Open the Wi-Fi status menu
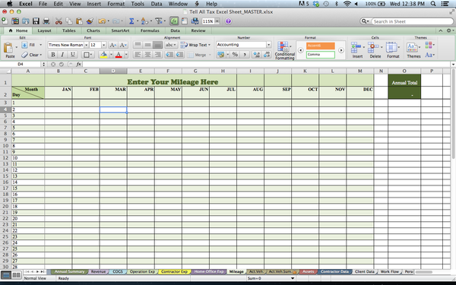The width and height of the screenshot is (456, 285). (347, 4)
